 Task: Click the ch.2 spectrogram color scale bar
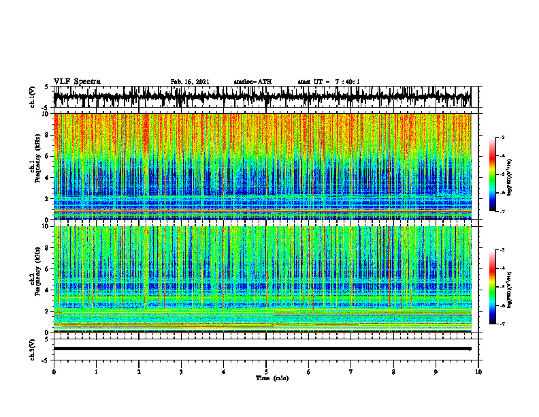click(x=492, y=287)
